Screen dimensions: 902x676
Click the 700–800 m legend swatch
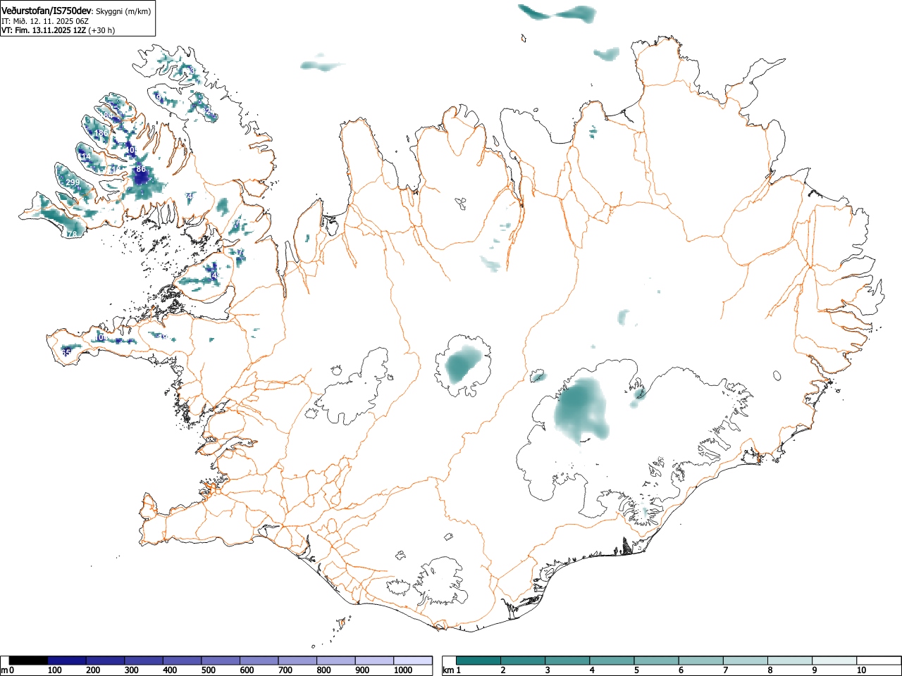pyautogui.click(x=297, y=661)
